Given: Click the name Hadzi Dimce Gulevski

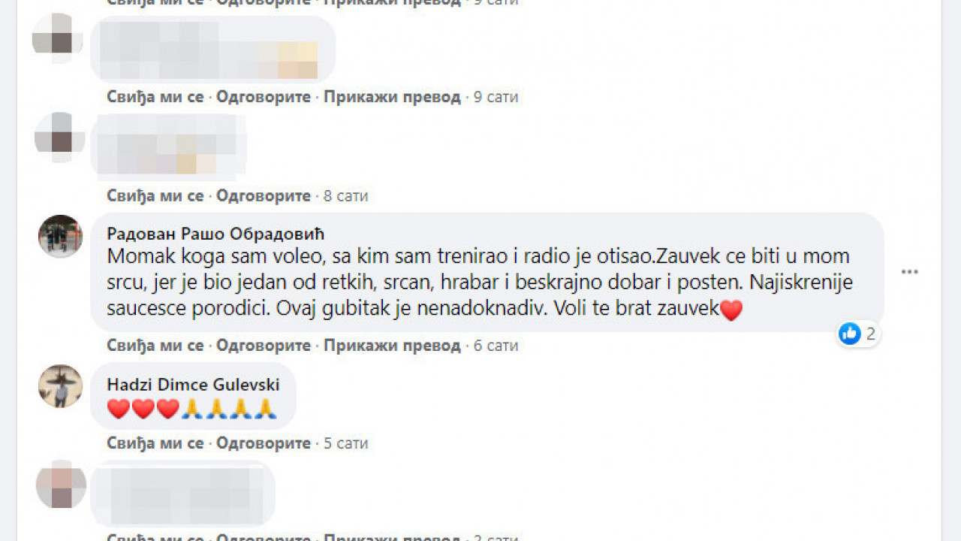Looking at the screenshot, I should point(193,385).
